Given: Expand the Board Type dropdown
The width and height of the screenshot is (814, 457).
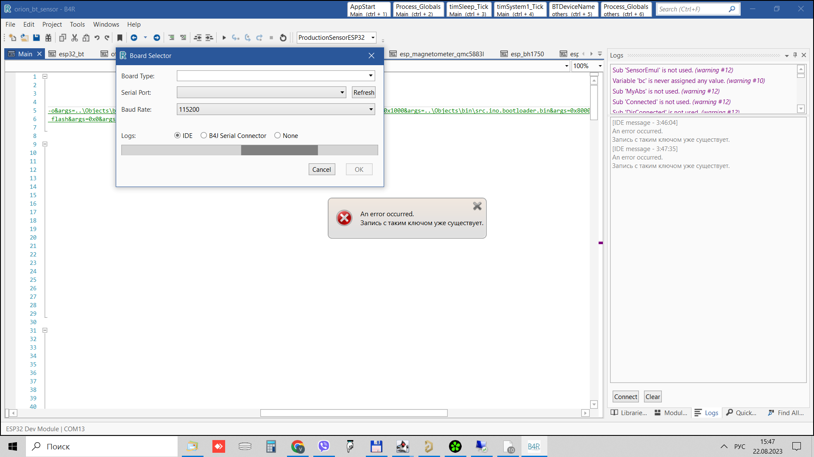Looking at the screenshot, I should (371, 76).
